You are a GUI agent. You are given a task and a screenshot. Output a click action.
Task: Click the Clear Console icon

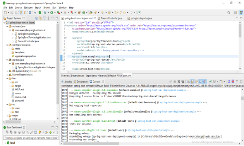(188, 81)
